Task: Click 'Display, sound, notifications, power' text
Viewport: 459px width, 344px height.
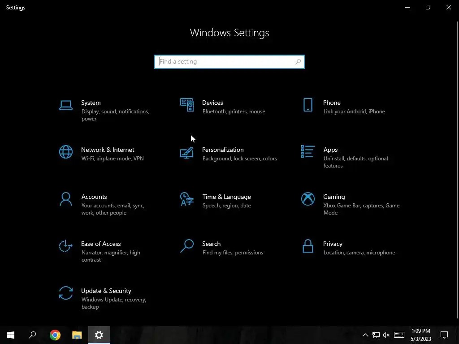Action: (115, 115)
